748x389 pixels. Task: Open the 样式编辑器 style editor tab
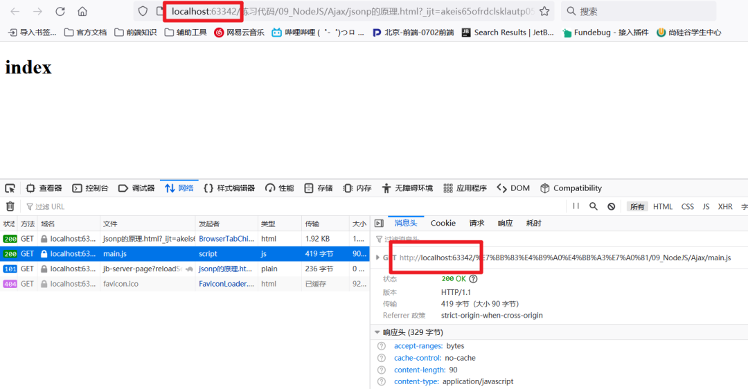point(229,188)
